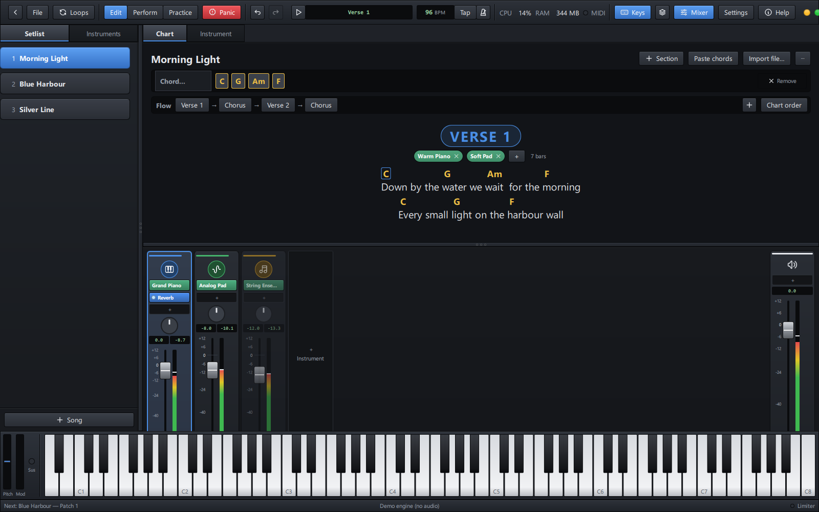Click the master output speaker icon
The width and height of the screenshot is (819, 512).
pos(792,265)
